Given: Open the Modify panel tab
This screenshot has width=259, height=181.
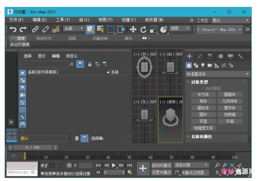Looking at the screenshot, I should 200,56.
